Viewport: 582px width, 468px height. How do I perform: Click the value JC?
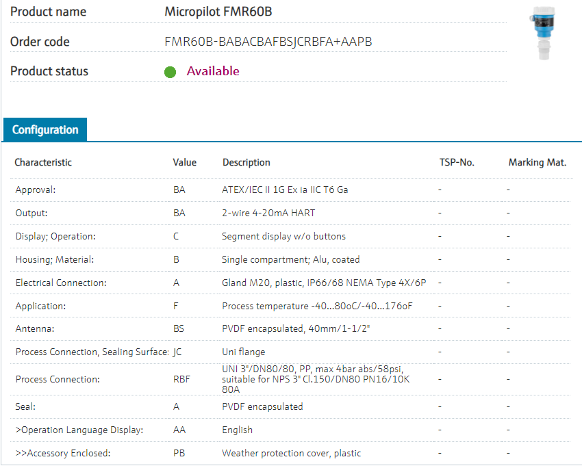[x=177, y=352]
